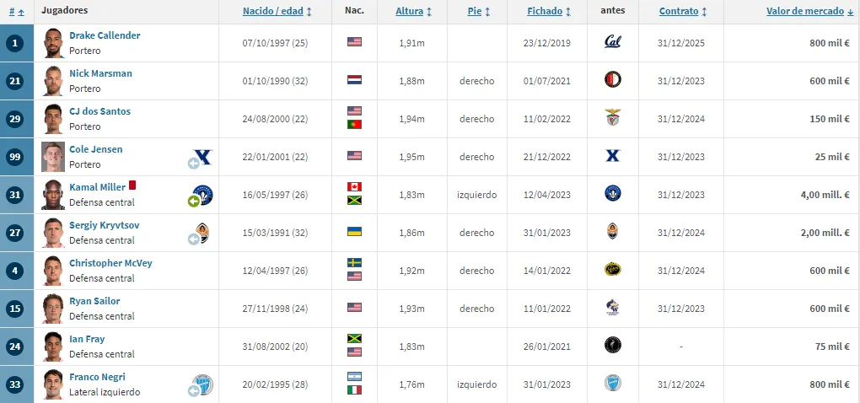The image size is (860, 403).
Task: Sort players by Altura column
Action: click(x=413, y=12)
